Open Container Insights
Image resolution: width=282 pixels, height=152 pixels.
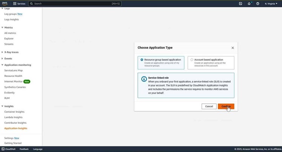click(x=14, y=112)
